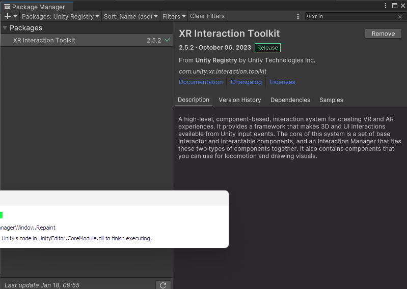
Task: Clear the search text with X icon
Action: (400, 17)
